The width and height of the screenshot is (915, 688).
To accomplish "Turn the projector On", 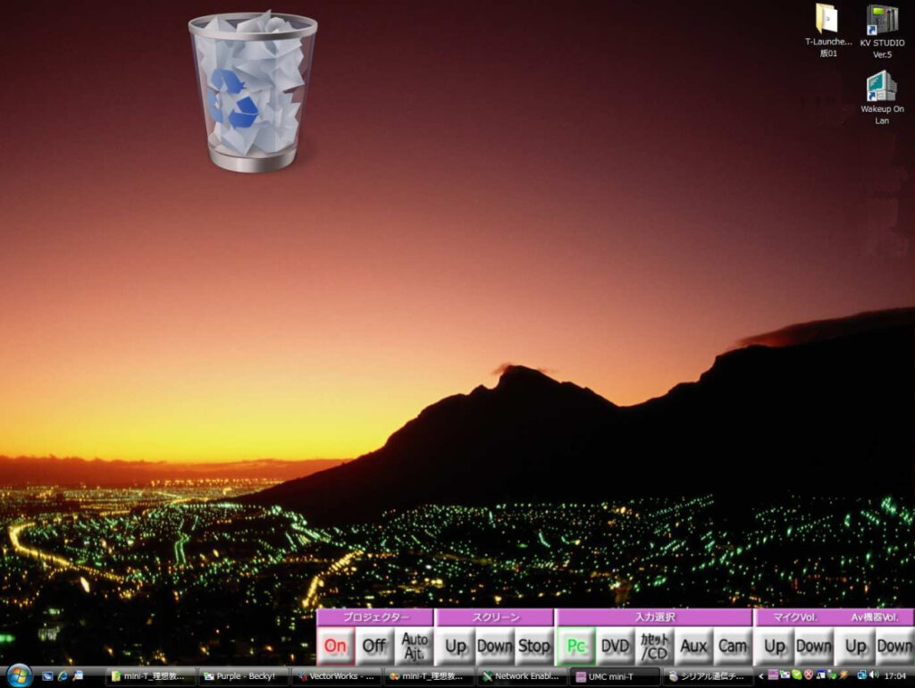I will coord(336,646).
